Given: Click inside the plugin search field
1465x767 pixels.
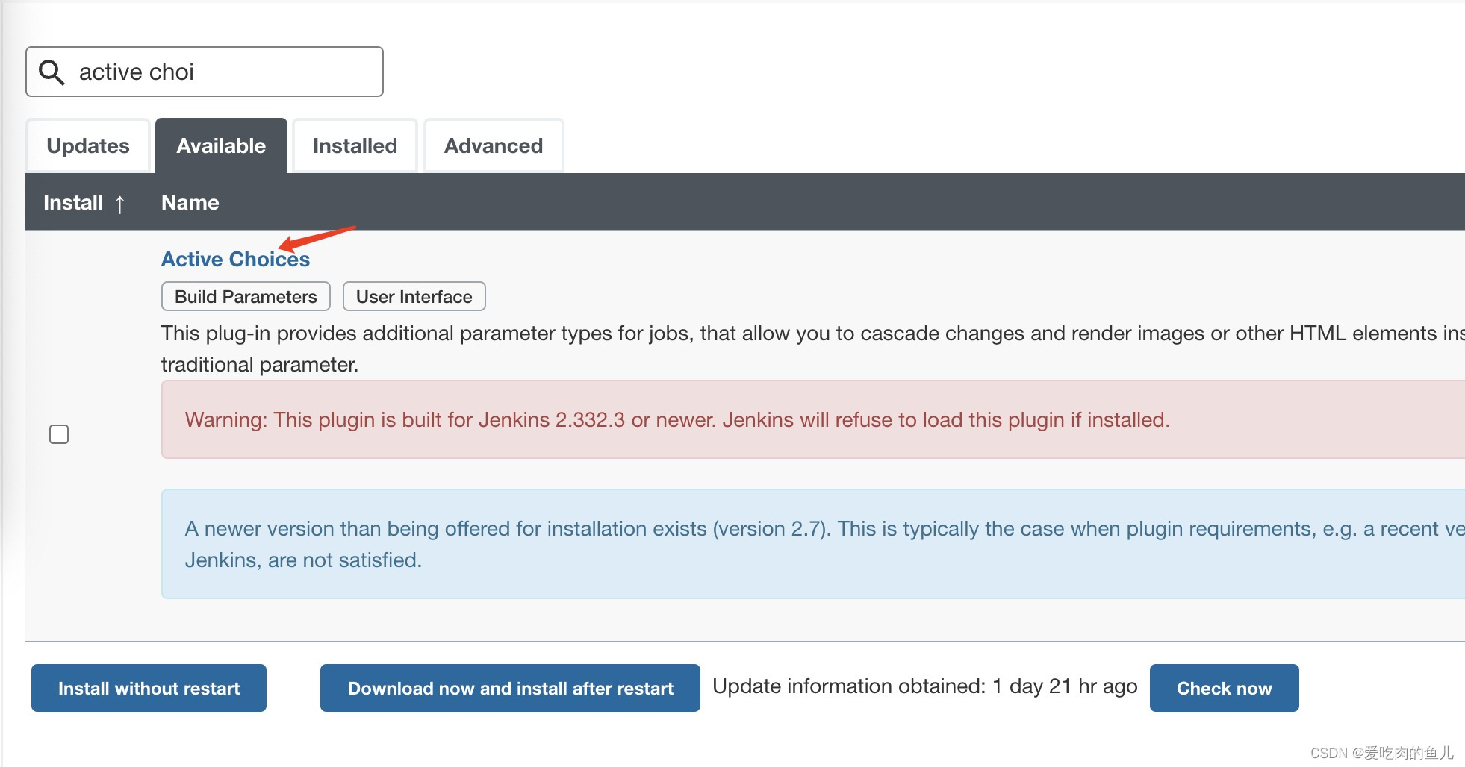Looking at the screenshot, I should pyautogui.click(x=224, y=72).
